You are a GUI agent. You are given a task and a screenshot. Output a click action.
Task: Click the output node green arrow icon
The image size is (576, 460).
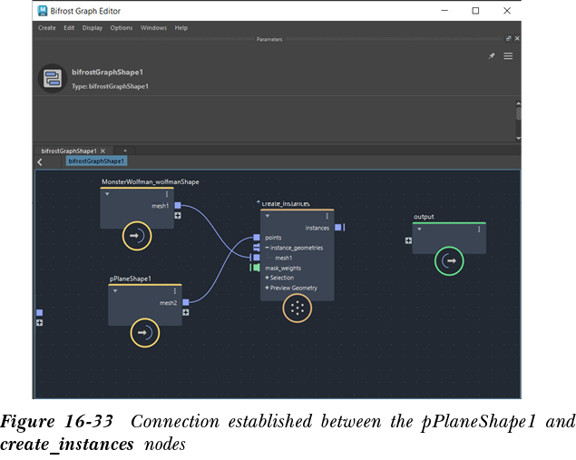(449, 261)
